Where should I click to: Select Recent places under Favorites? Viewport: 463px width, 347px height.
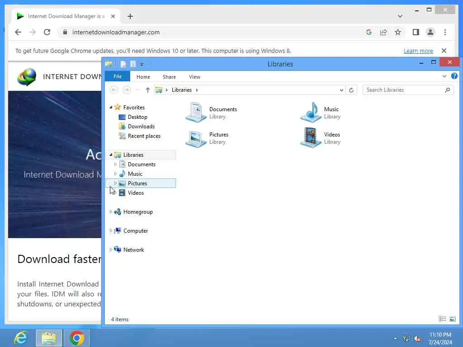point(144,136)
